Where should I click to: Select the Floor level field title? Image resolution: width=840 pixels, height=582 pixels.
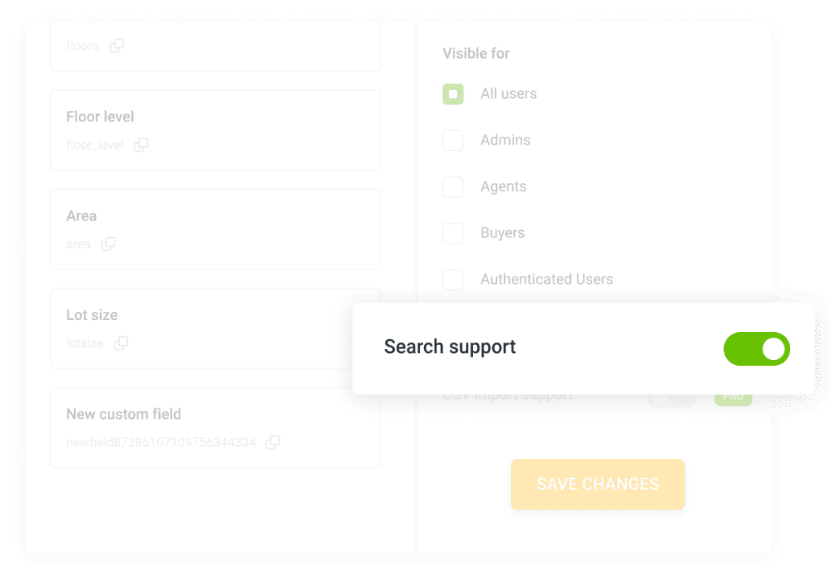[101, 117]
